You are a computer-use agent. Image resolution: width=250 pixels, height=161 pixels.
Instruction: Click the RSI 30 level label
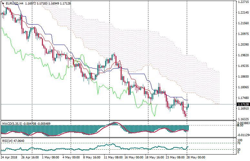click(239, 149)
